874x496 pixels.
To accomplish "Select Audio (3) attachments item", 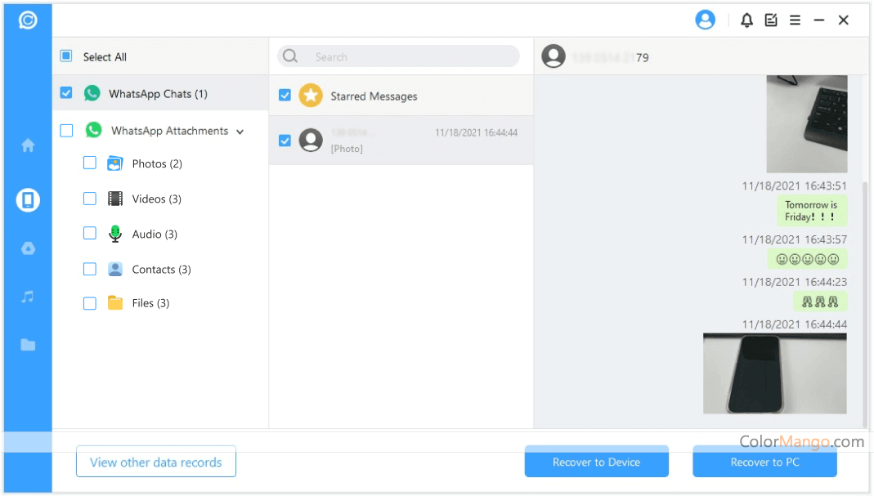I will click(x=155, y=234).
